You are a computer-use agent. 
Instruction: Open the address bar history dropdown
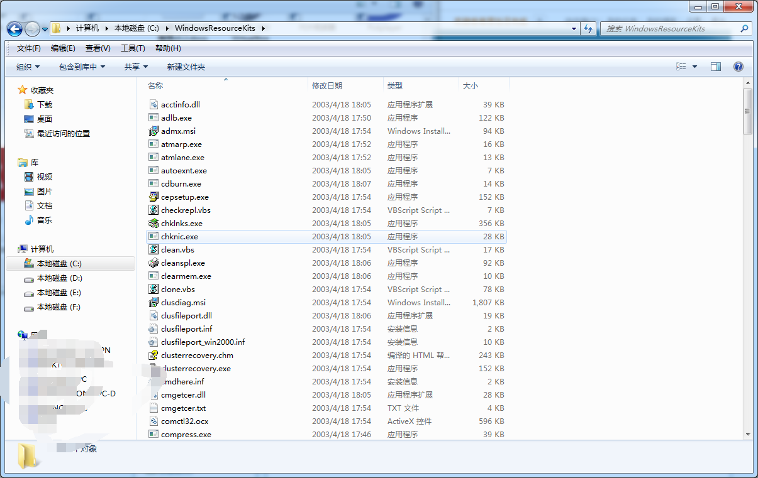click(574, 28)
